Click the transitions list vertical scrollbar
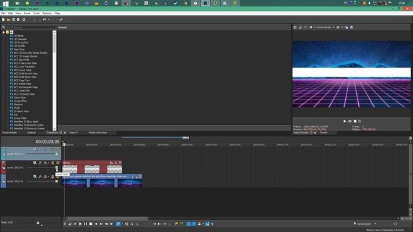The height and width of the screenshot is (232, 413). coord(54,81)
